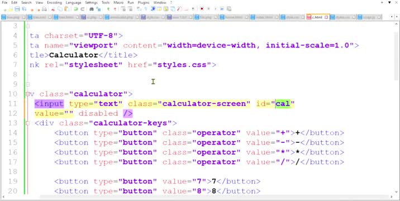Open Find with the binoculars icon
400x201 pixels.
(x=92, y=9)
